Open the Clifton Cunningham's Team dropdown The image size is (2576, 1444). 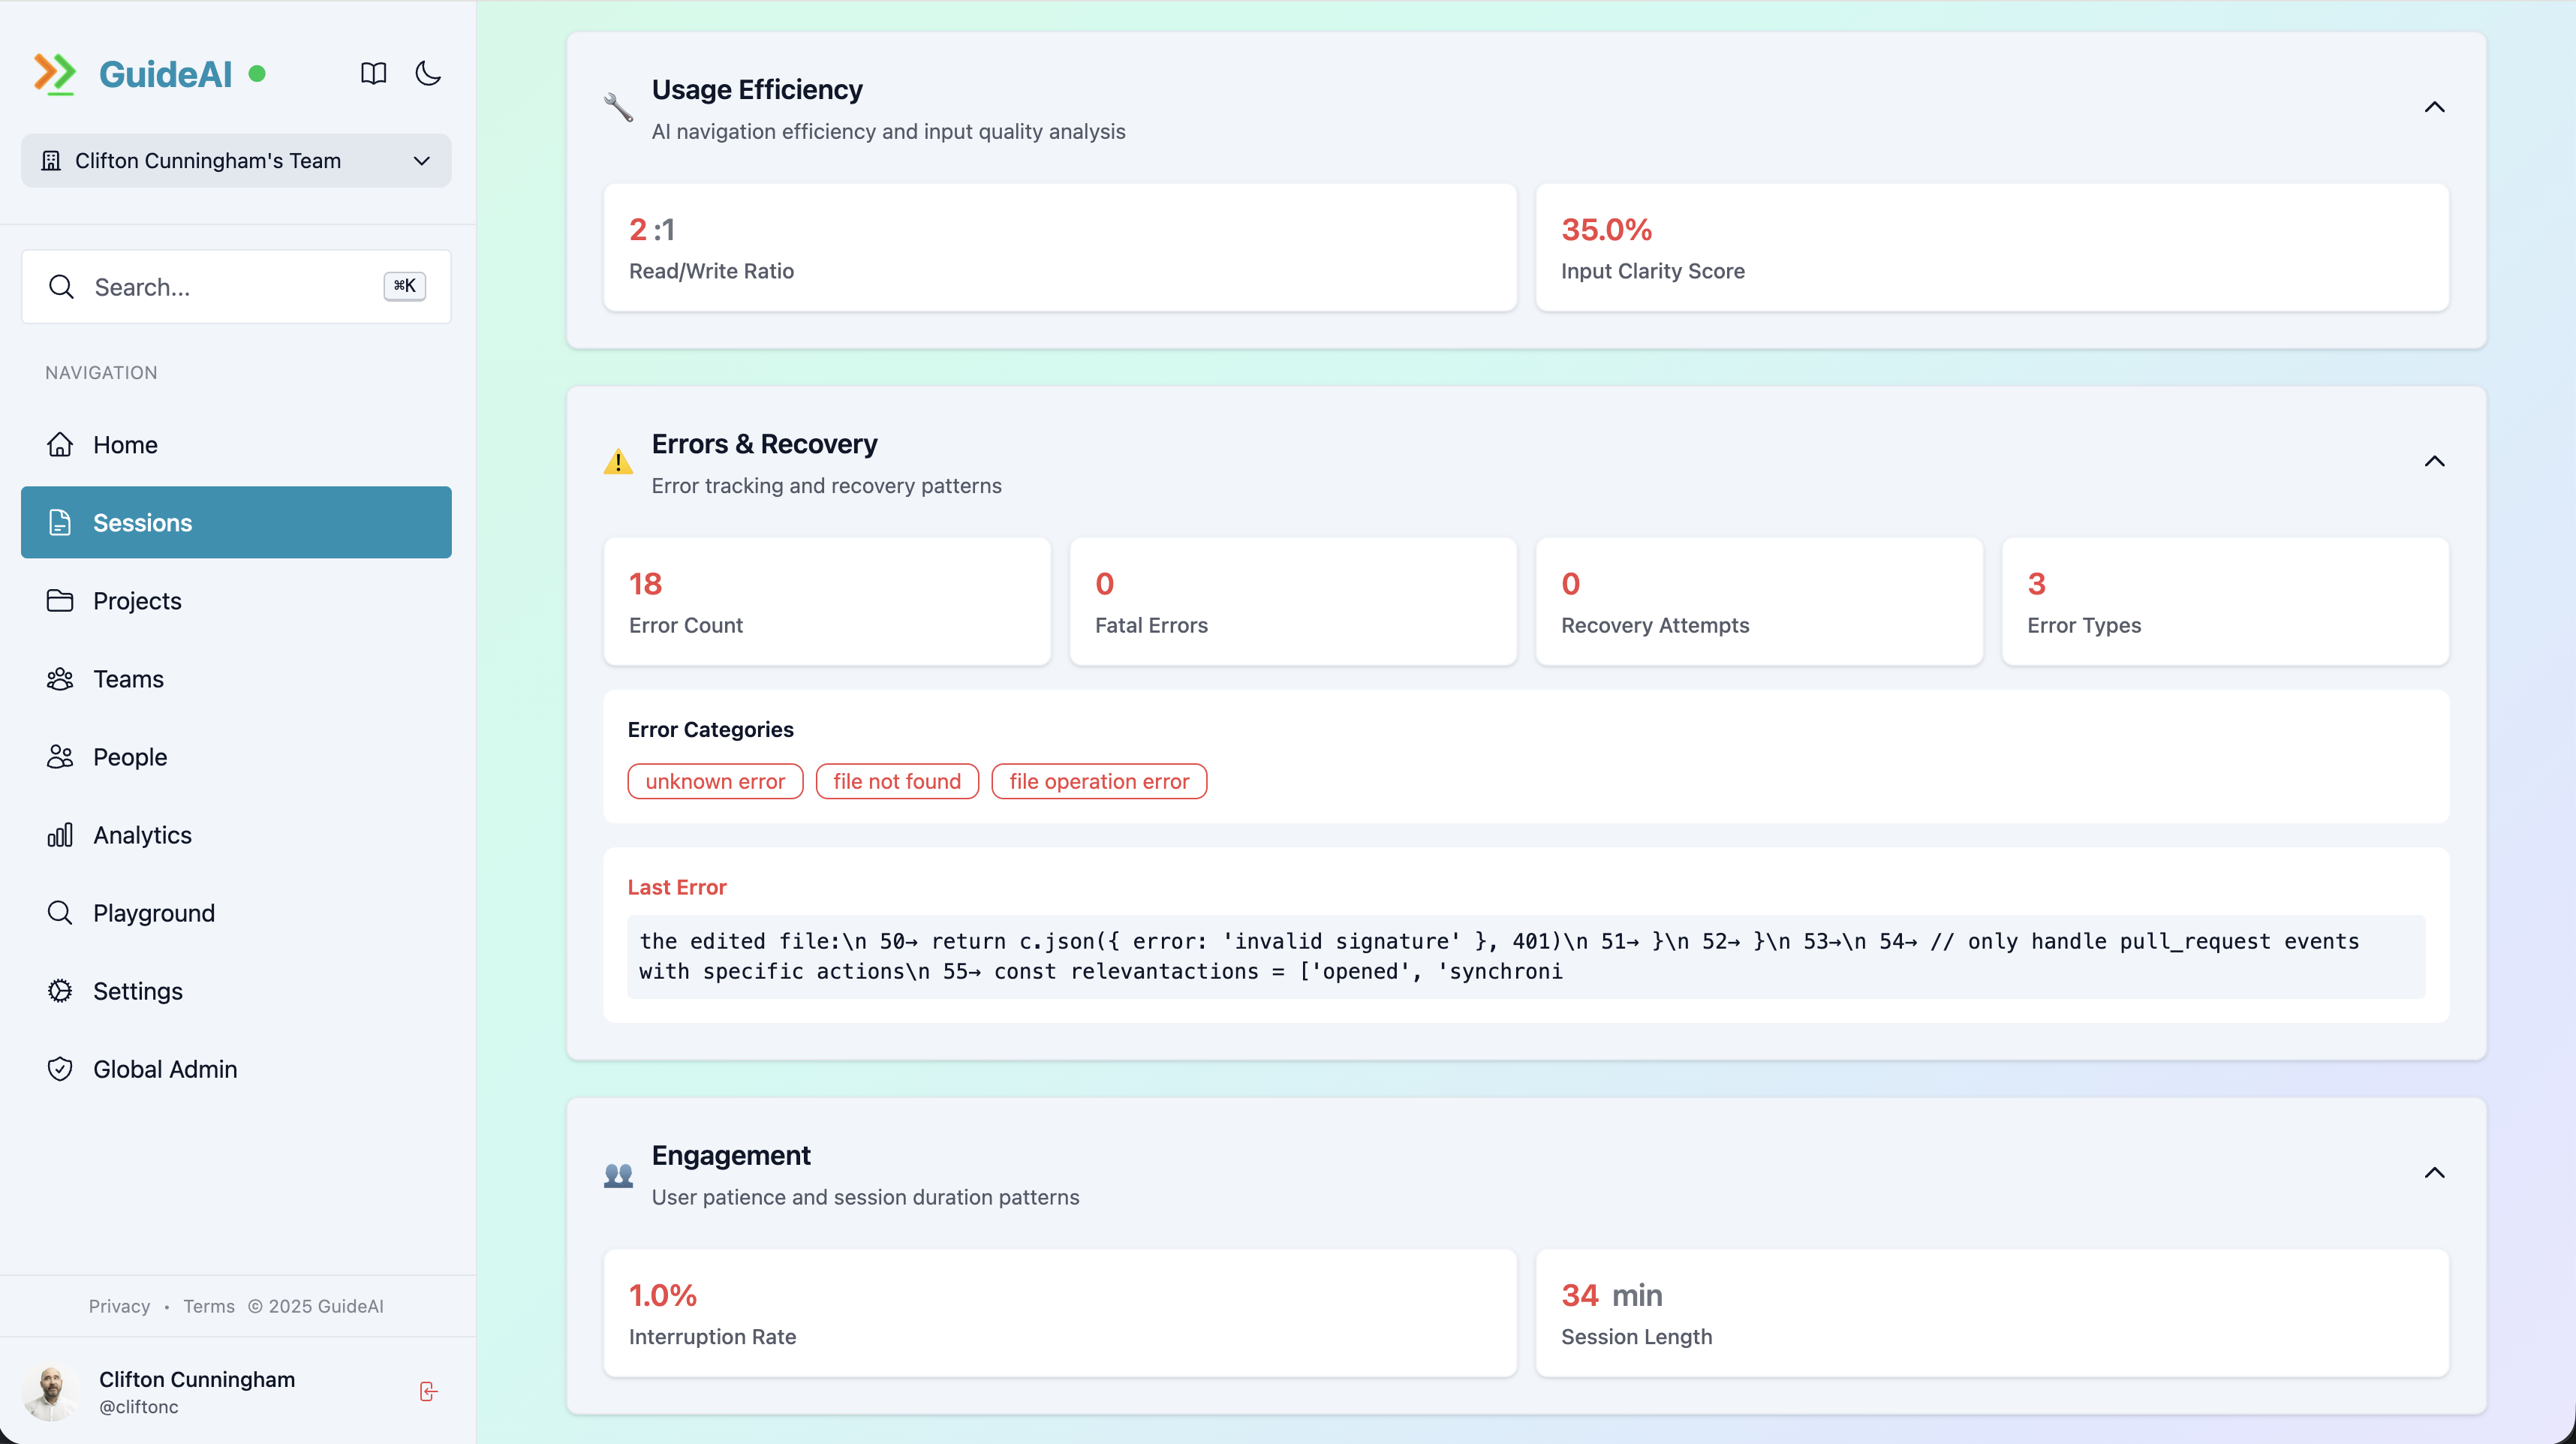[236, 160]
